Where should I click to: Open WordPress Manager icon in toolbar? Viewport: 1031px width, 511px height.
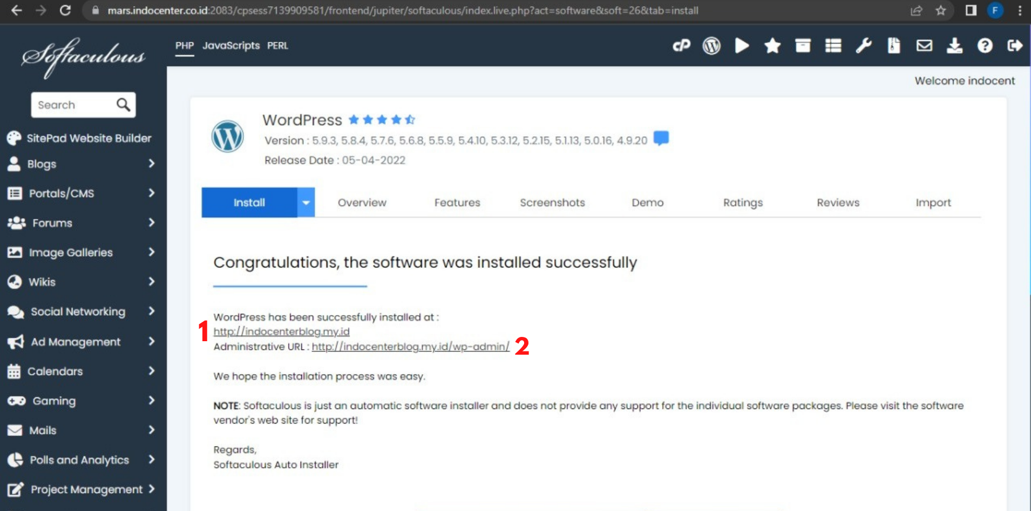click(x=711, y=46)
